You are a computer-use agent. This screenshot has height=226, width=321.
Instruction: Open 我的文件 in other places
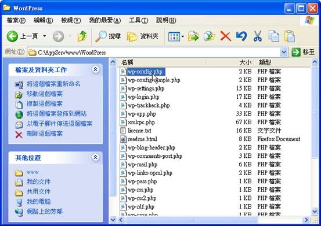pos(38,181)
